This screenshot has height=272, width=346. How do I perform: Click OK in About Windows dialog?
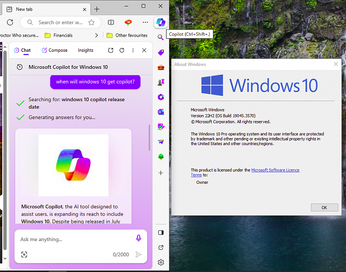point(324,207)
